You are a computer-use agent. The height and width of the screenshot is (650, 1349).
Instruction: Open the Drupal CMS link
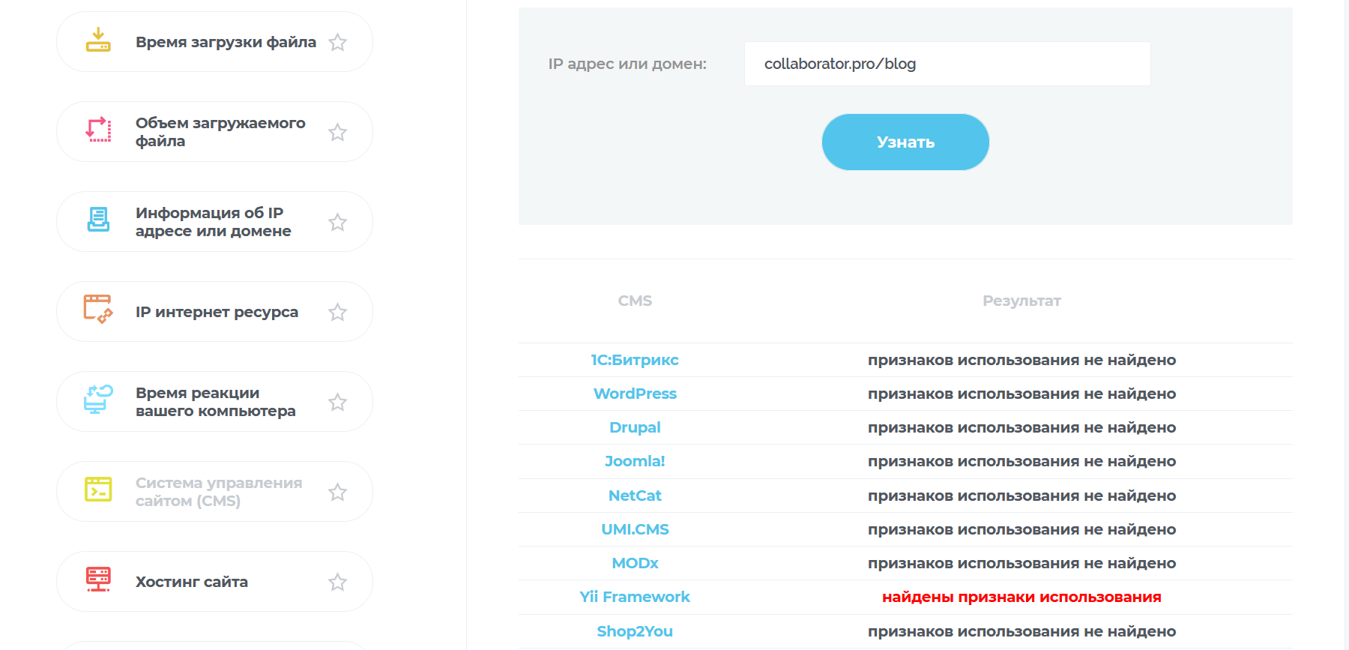coord(635,427)
